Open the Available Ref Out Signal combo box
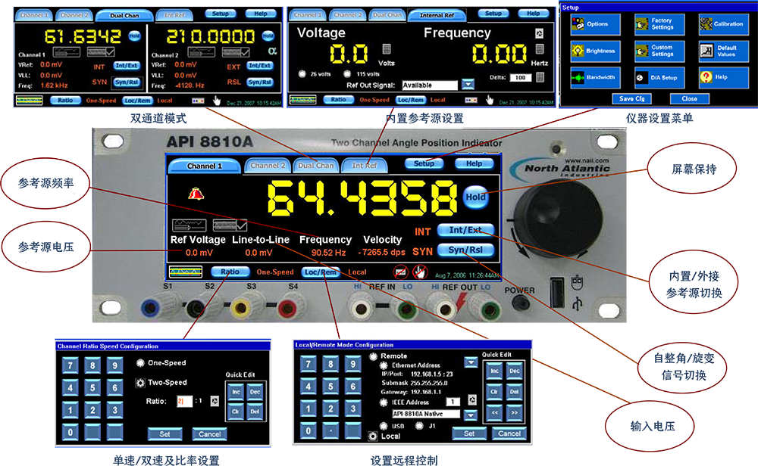This screenshot has width=758, height=466. (x=430, y=85)
